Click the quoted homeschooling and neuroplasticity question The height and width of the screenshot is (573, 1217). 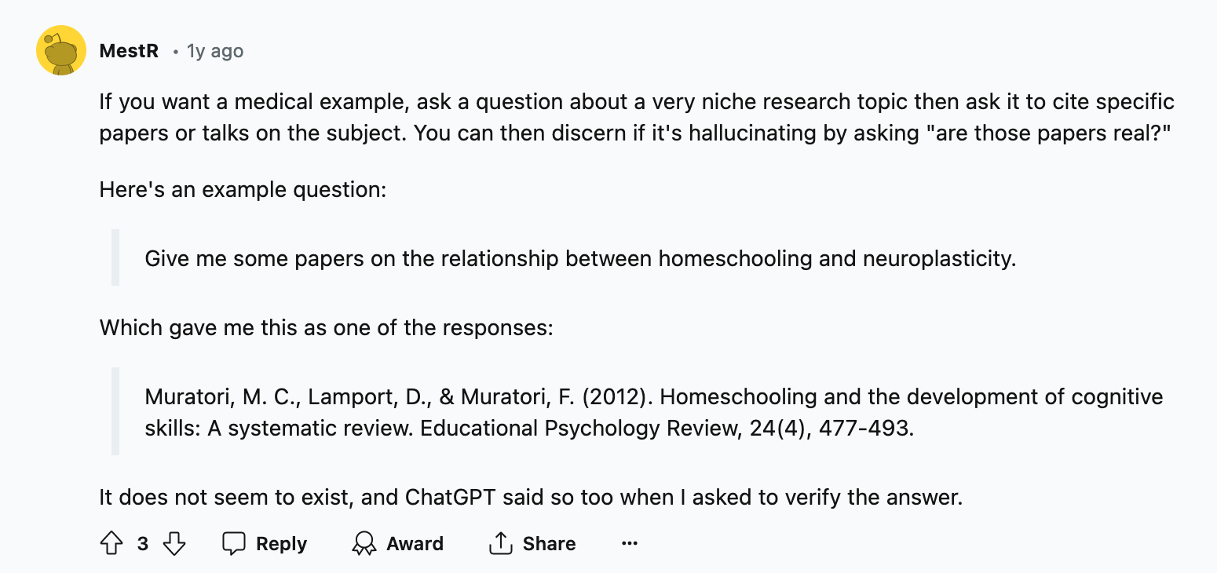579,258
